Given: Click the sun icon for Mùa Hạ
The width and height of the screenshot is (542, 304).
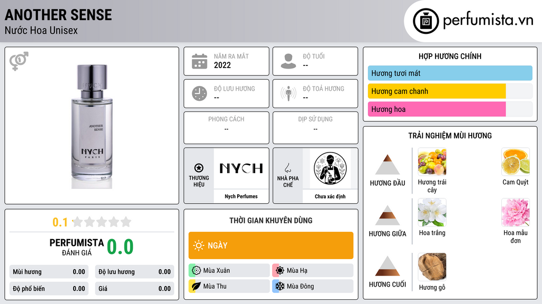Looking at the screenshot, I should pos(280,270).
